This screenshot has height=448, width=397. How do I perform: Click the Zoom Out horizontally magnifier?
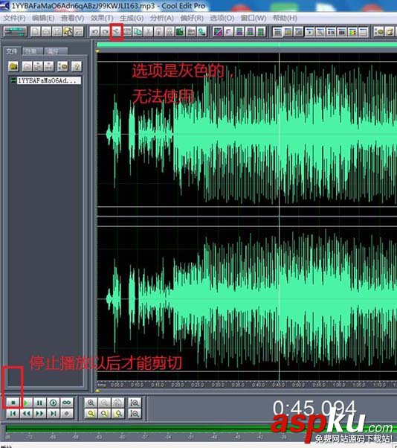[105, 403]
